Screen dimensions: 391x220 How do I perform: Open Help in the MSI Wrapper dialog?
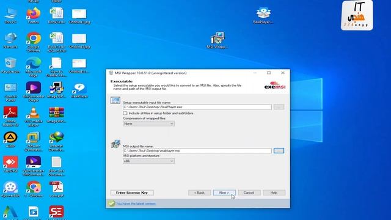point(274,193)
